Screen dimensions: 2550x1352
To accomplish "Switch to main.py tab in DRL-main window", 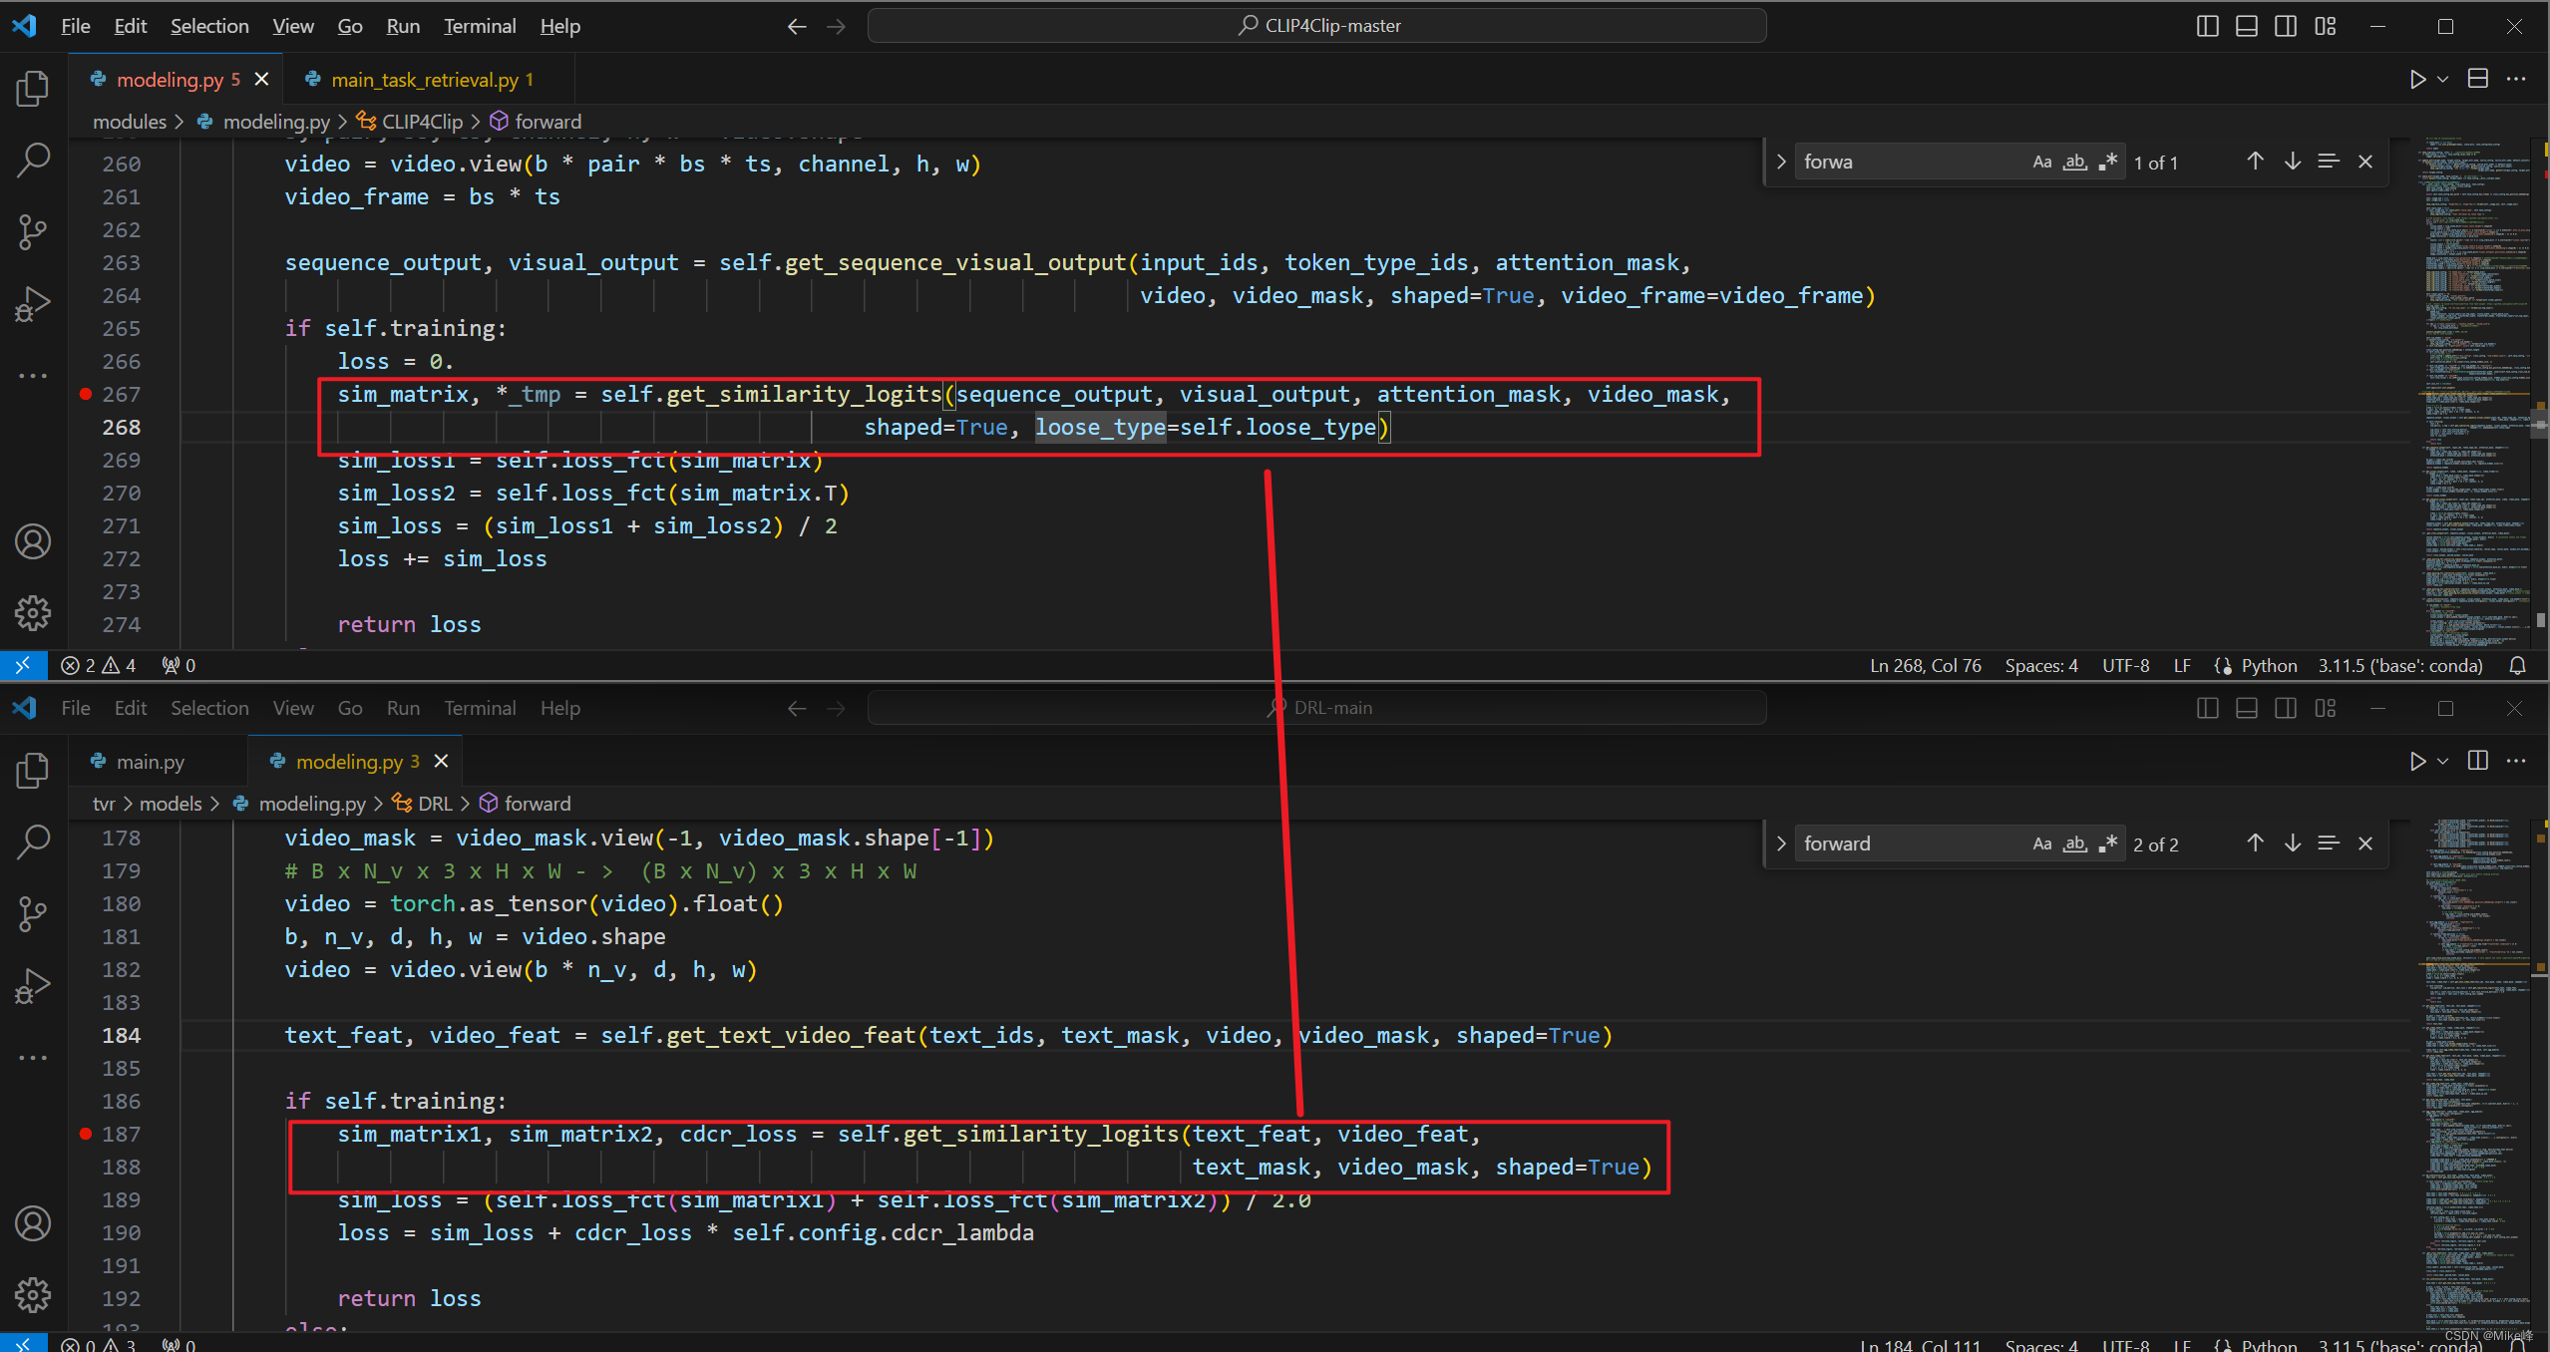I will [x=150, y=762].
